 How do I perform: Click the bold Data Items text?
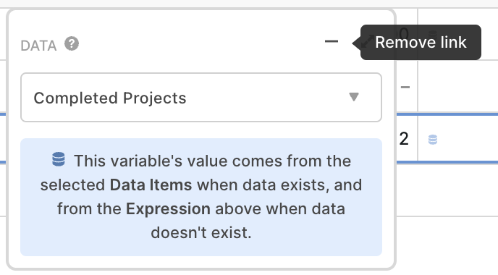151,185
